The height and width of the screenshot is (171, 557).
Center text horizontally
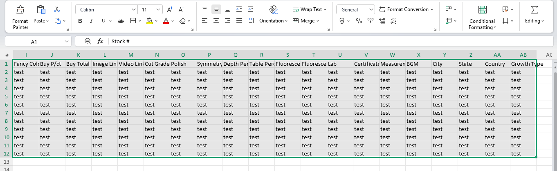pyautogui.click(x=216, y=21)
